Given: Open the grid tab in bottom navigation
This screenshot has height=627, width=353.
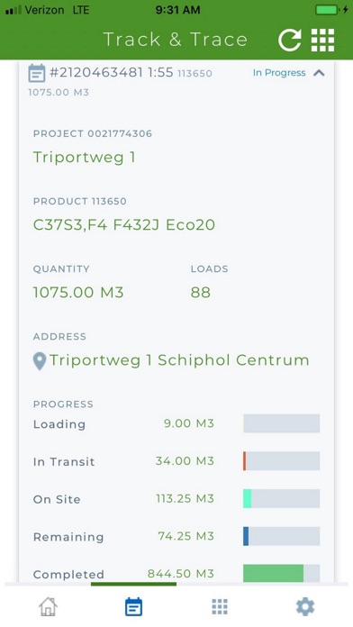Looking at the screenshot, I should tap(220, 607).
